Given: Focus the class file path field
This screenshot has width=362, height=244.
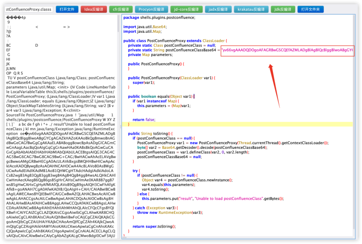Looking at the screenshot, I should point(29,9).
